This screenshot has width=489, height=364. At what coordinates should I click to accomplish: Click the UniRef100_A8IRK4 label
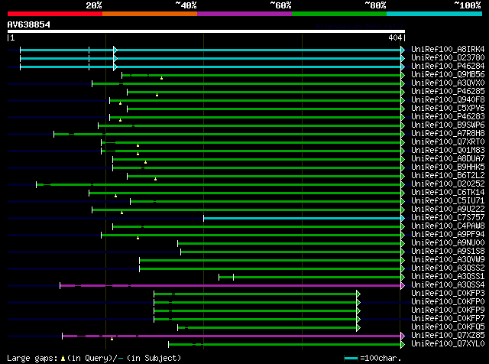448,50
